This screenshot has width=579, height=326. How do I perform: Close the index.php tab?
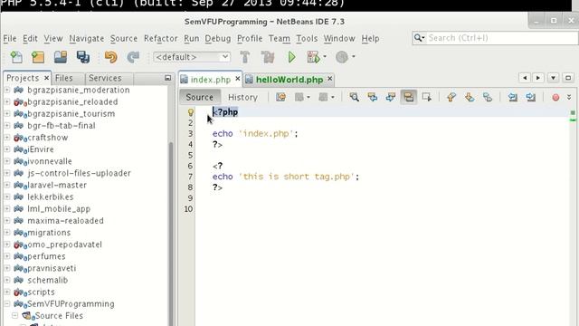(237, 79)
